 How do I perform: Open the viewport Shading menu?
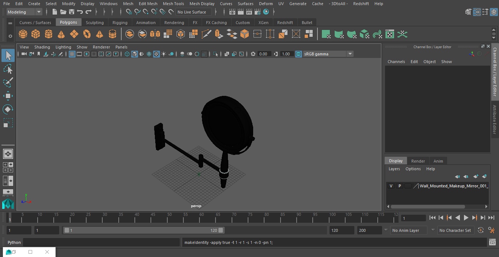[x=42, y=47]
